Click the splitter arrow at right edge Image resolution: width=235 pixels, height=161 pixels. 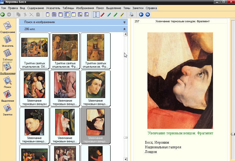pyautogui.click(x=232, y=134)
